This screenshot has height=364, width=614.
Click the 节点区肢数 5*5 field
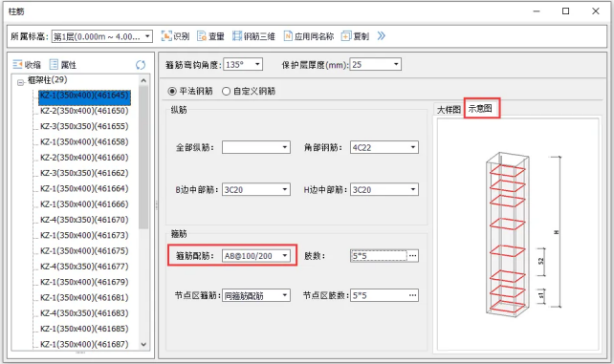(x=379, y=295)
